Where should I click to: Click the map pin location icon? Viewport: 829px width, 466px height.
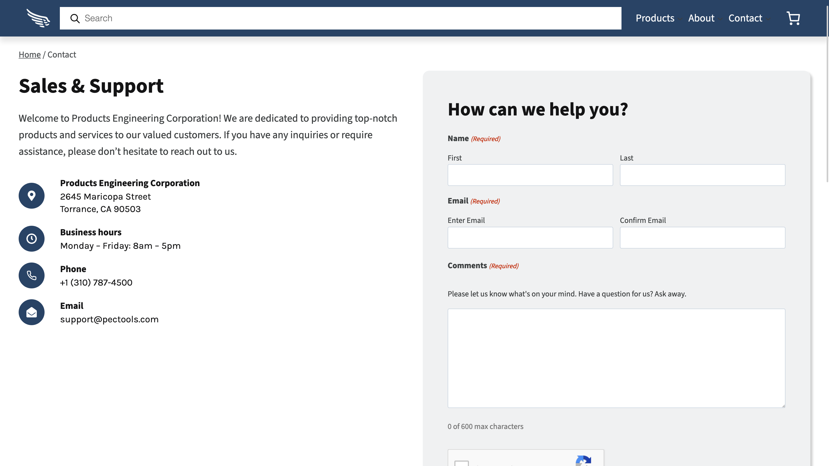pyautogui.click(x=32, y=195)
